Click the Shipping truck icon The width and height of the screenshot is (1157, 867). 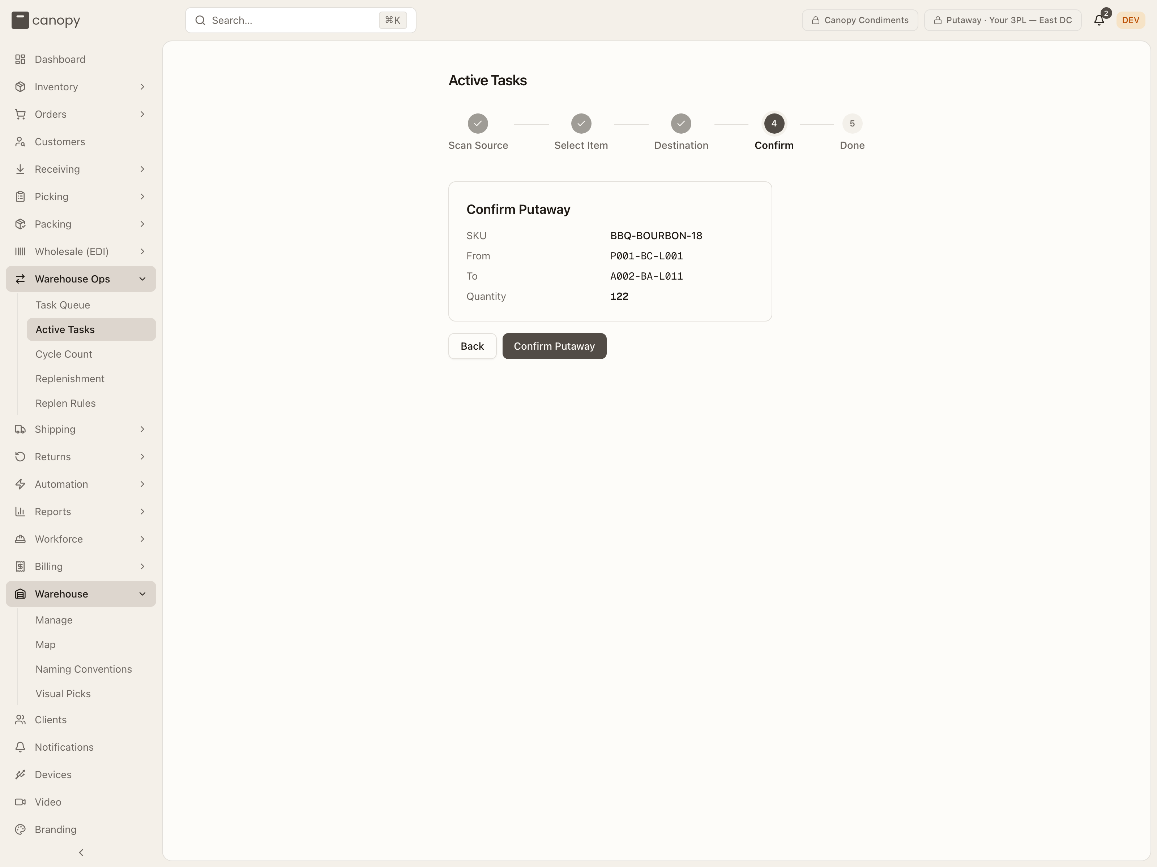coord(20,429)
